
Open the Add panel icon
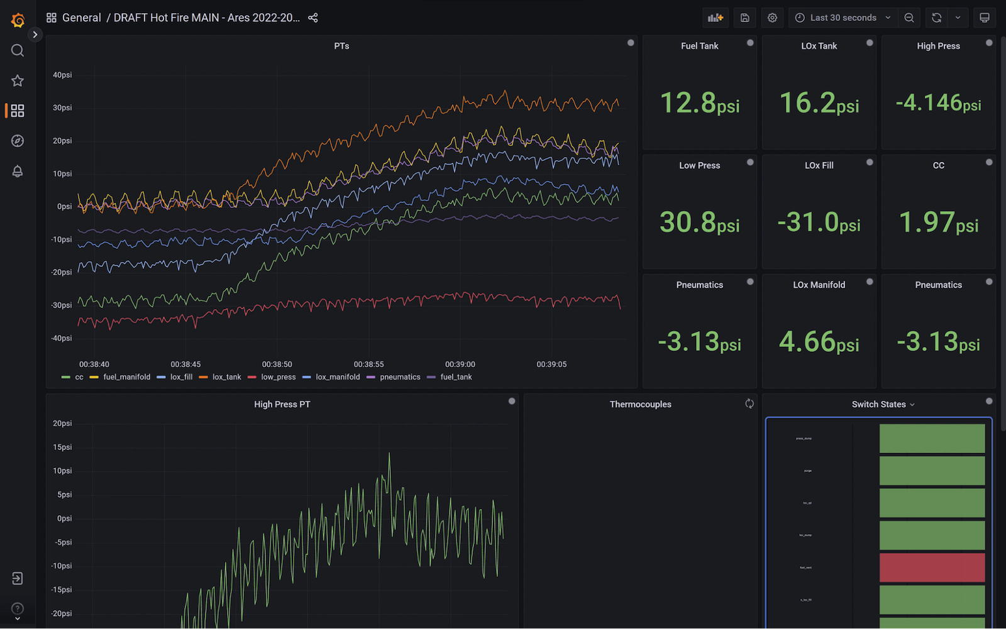coord(716,17)
